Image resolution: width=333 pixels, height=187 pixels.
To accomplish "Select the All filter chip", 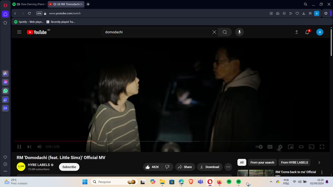I will (242, 162).
